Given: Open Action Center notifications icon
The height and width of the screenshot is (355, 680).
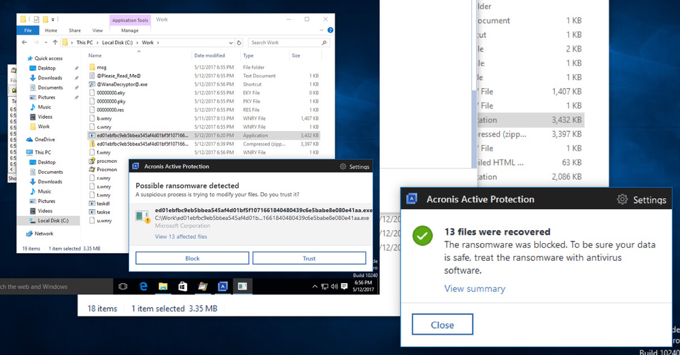Looking at the screenshot, I should click(344, 286).
